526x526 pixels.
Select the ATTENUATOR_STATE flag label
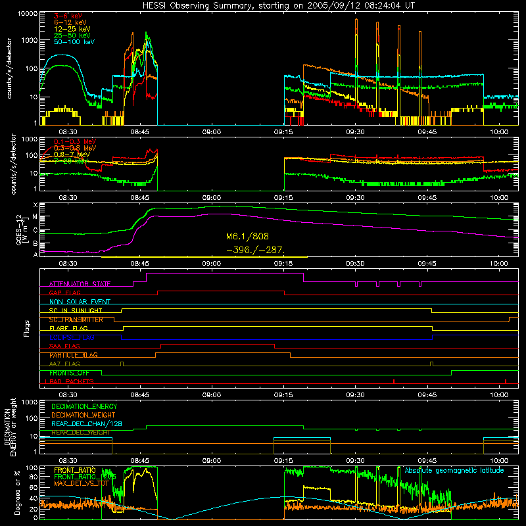click(x=80, y=284)
